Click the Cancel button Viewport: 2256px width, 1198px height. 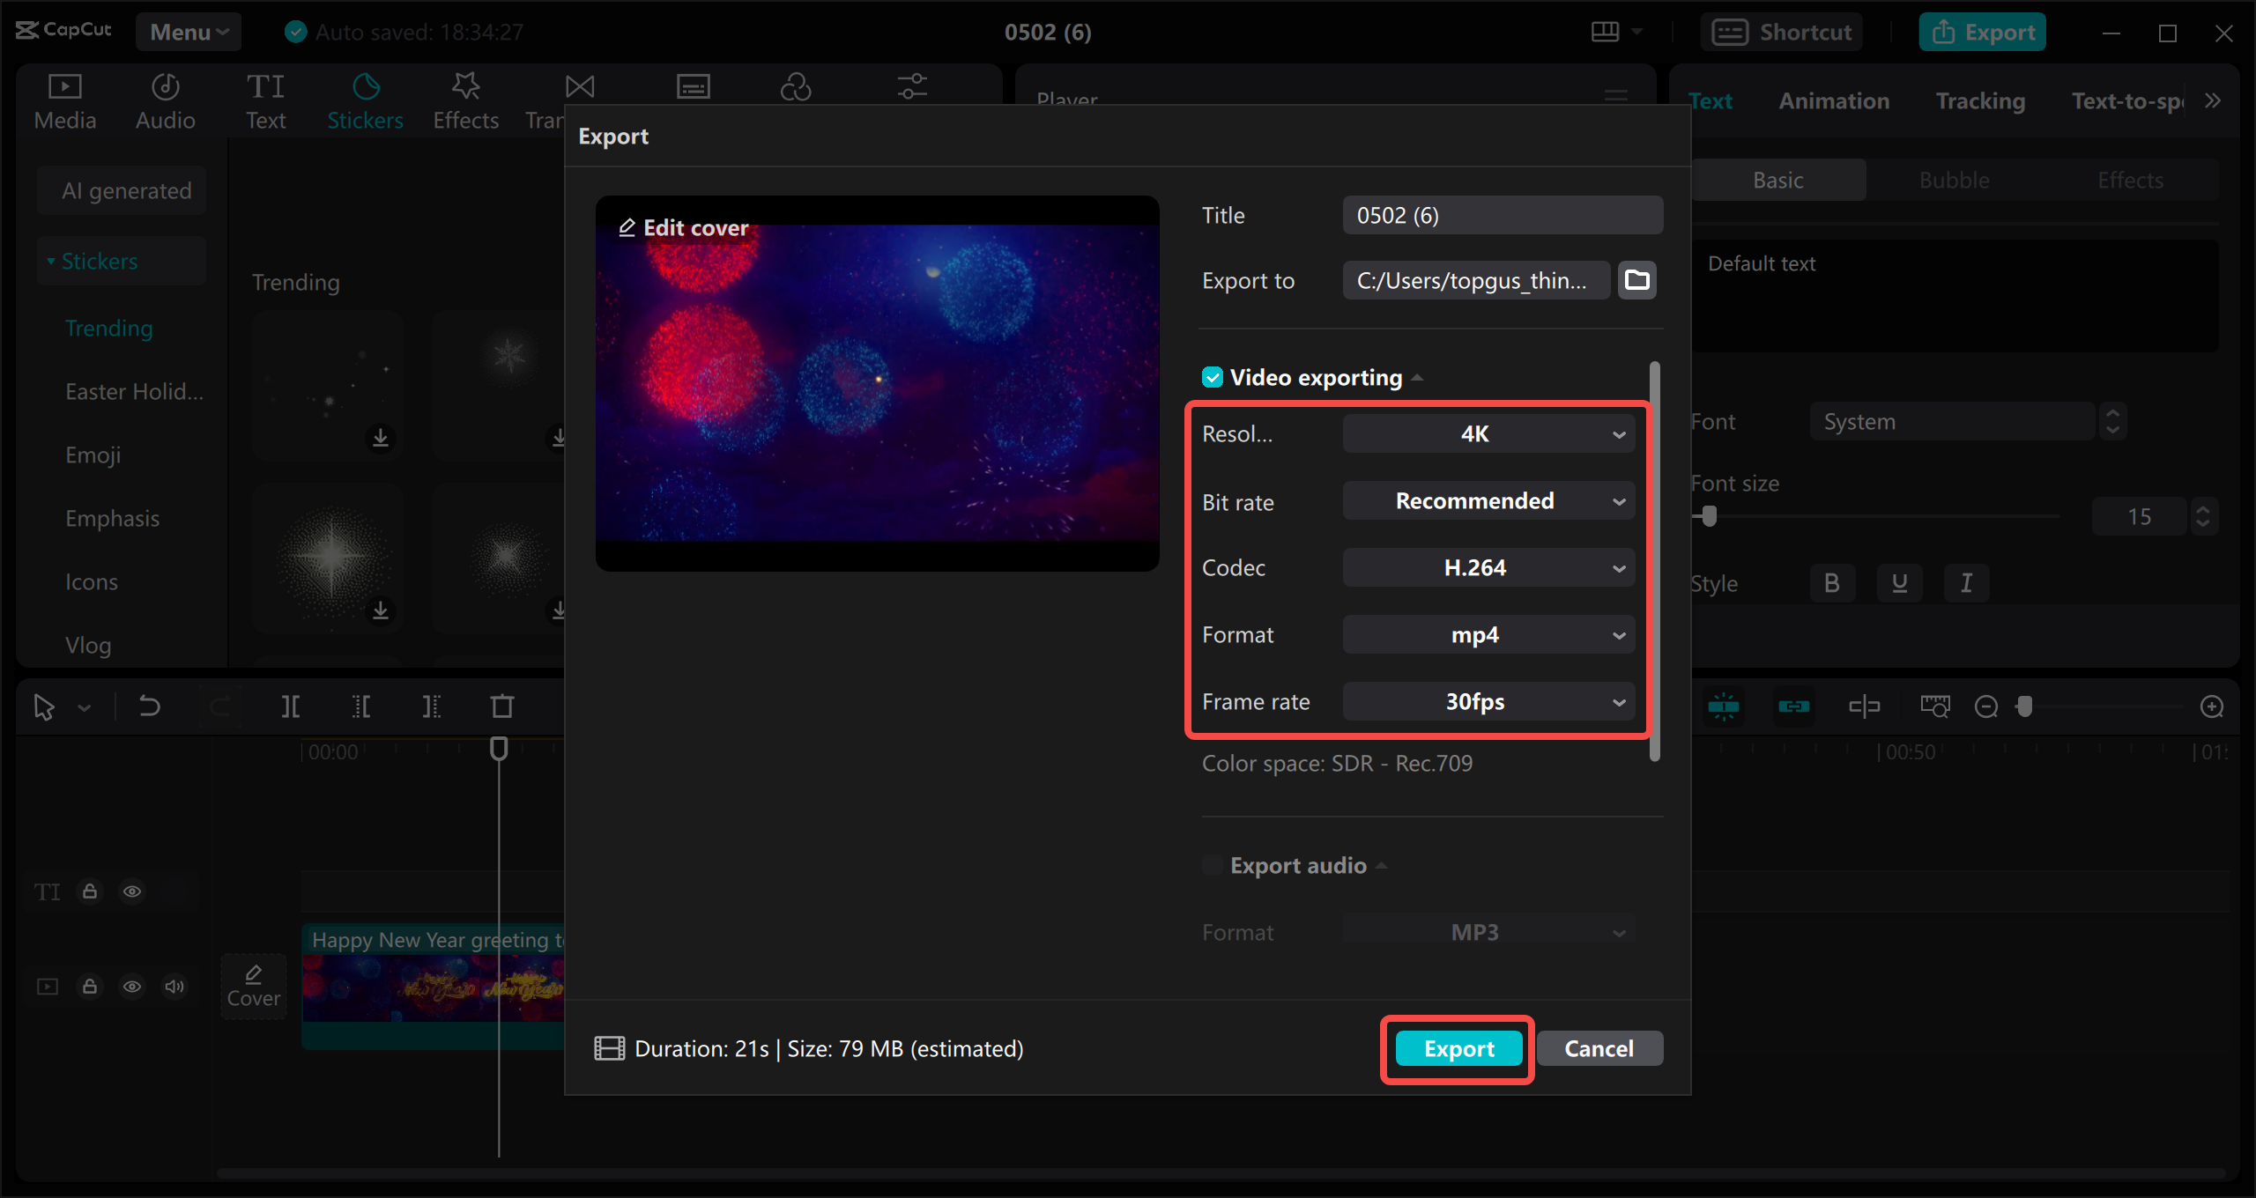click(1599, 1048)
